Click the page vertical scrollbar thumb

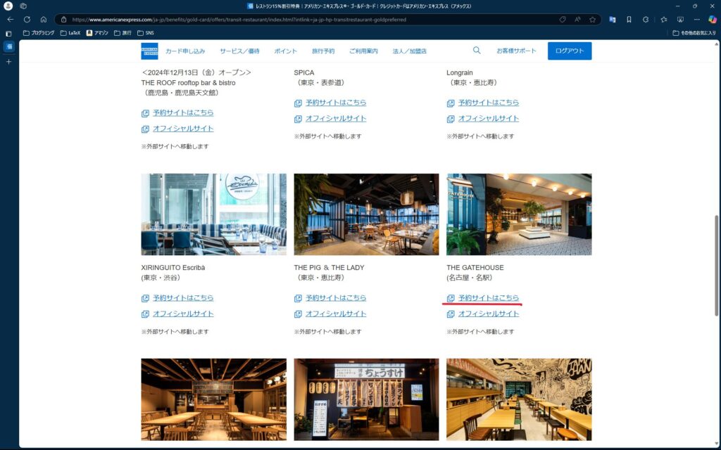coord(716,265)
